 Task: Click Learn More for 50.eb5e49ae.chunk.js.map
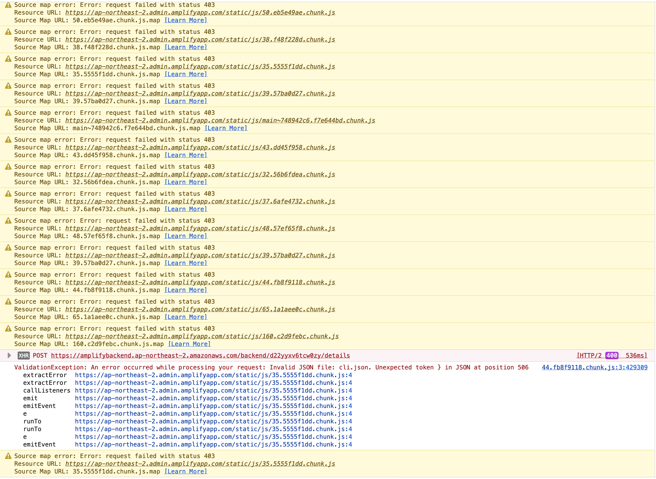coord(185,20)
